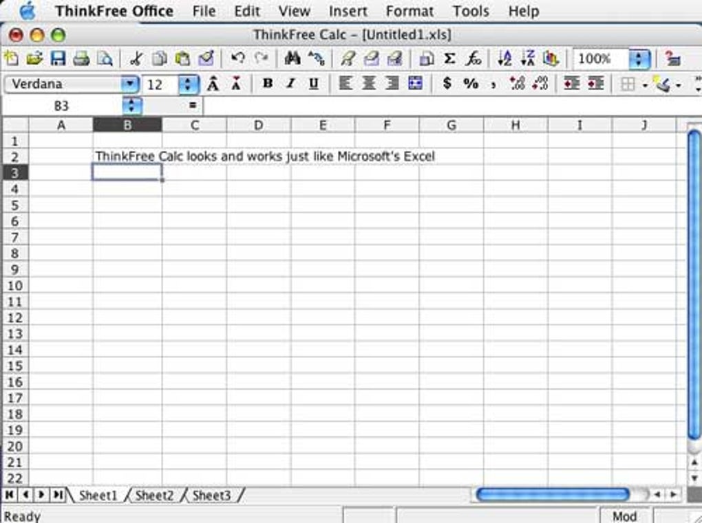Center the cell text
This screenshot has height=523, width=702.
coord(369,84)
